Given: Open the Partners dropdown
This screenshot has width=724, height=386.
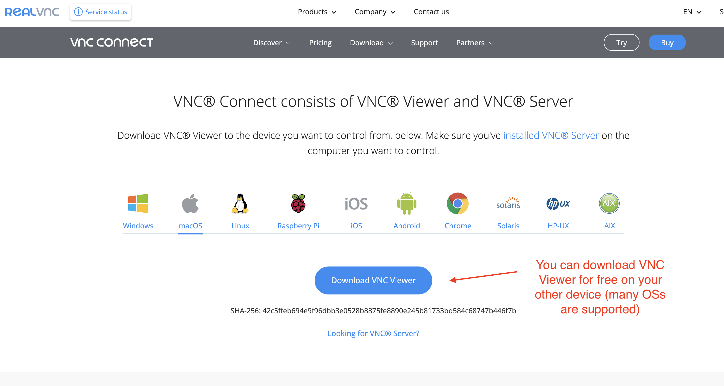Looking at the screenshot, I should (475, 43).
